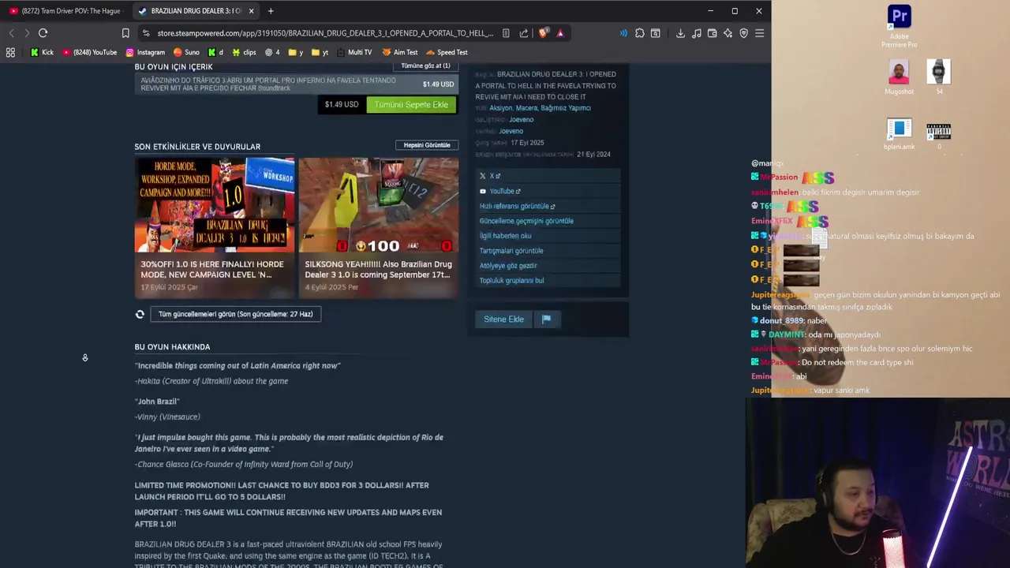Open the Instagram bookmark
1010x568 pixels.
coord(145,52)
